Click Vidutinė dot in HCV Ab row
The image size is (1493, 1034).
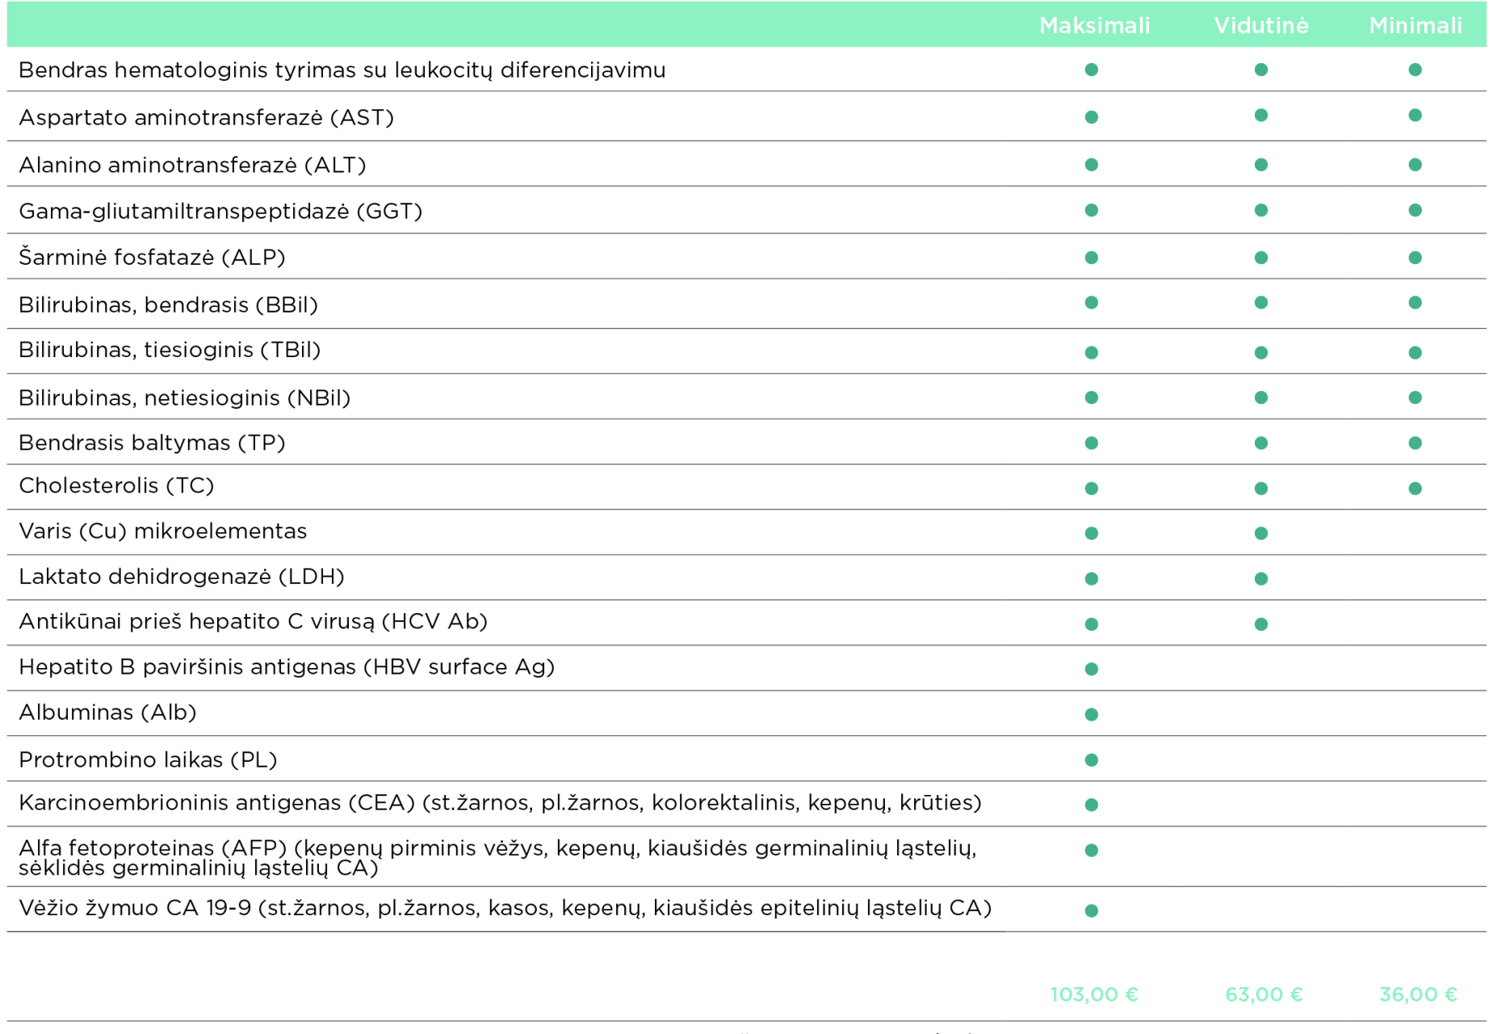pos(1261,624)
